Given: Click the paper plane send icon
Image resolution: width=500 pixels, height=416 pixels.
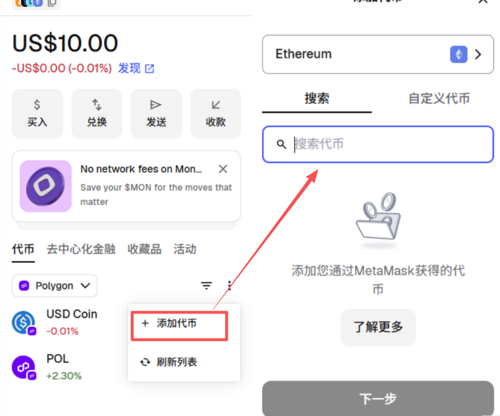Looking at the screenshot, I should [156, 104].
